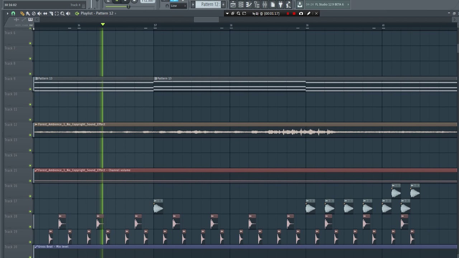Mute Track 7 with its green switch
459x258 pixels.
coord(30,58)
